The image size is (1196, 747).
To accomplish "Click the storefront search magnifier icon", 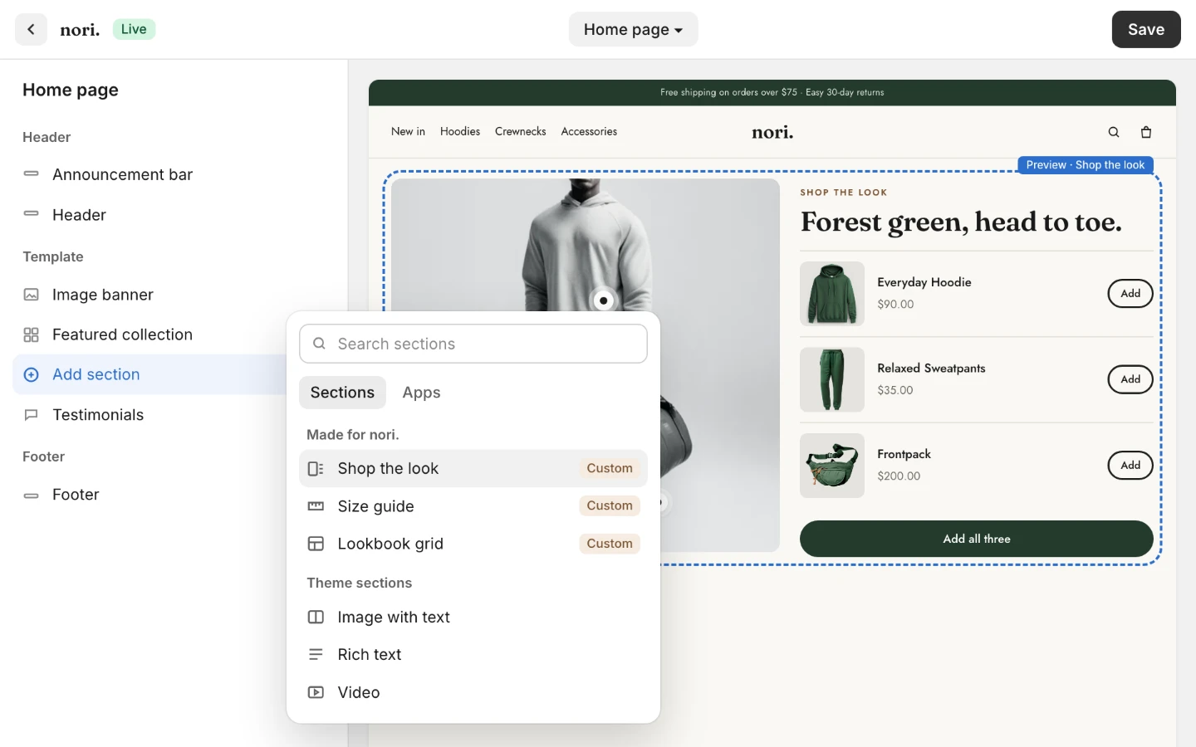I will coord(1114,132).
